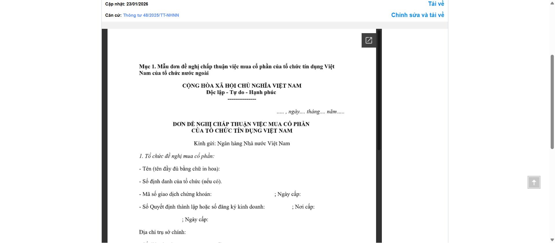Click Mã số giao dịch chứng khoán field label
This screenshot has height=243, width=555.
pyautogui.click(x=175, y=194)
